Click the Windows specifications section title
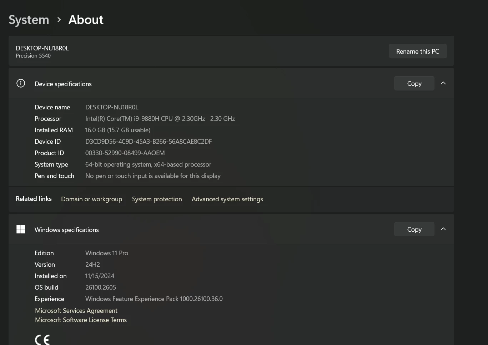 click(x=67, y=230)
